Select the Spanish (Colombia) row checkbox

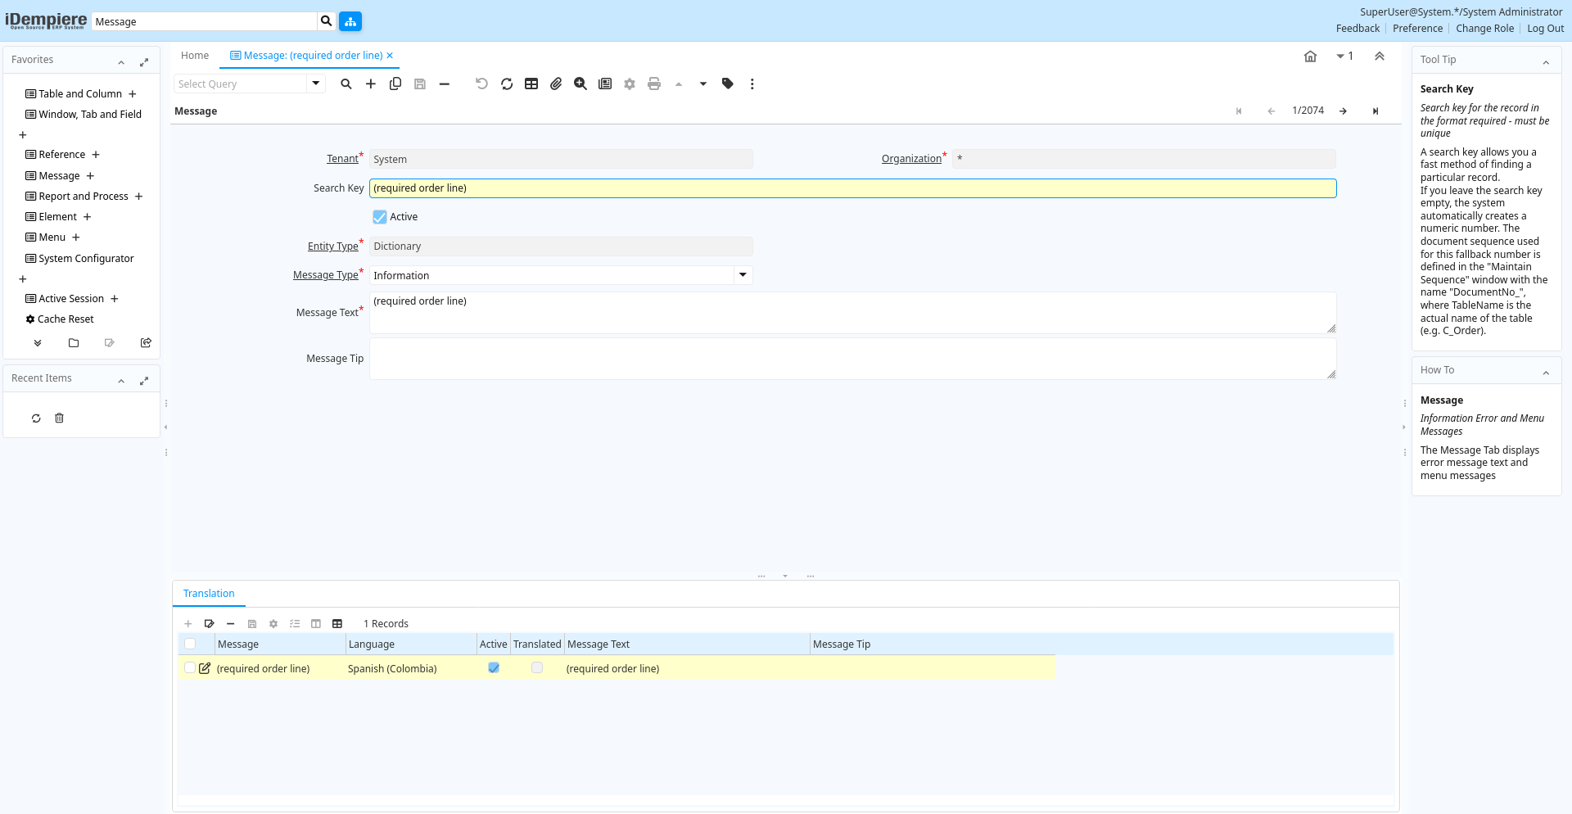[190, 668]
